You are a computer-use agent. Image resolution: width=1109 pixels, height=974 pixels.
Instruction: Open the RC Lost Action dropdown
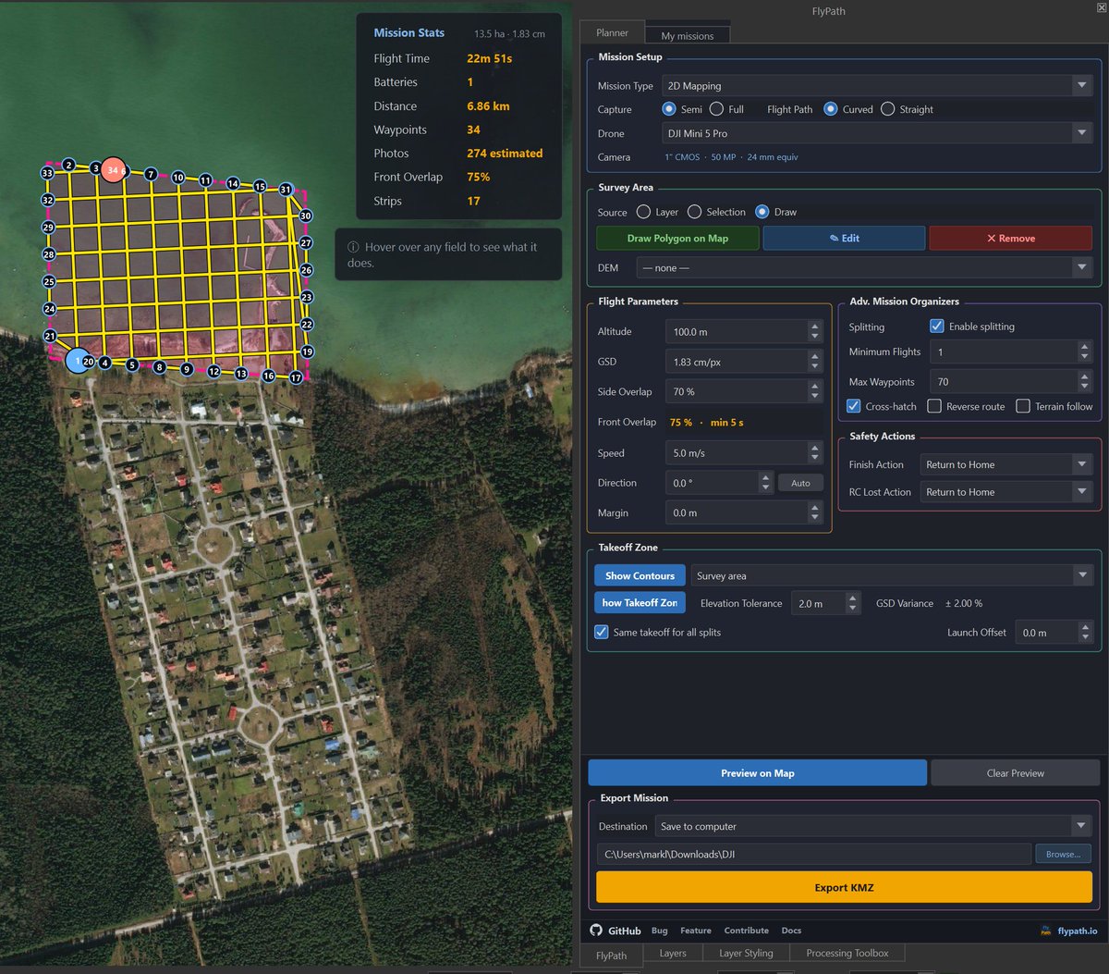1006,492
